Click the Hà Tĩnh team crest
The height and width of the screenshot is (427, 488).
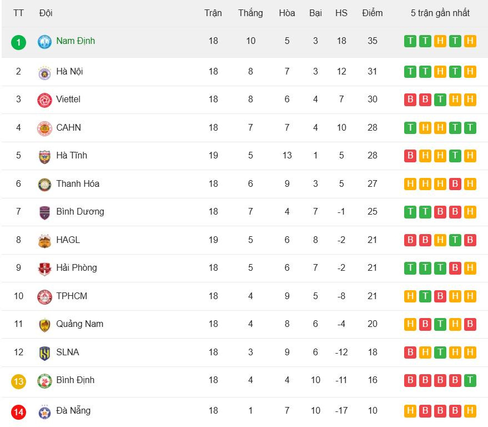[44, 156]
